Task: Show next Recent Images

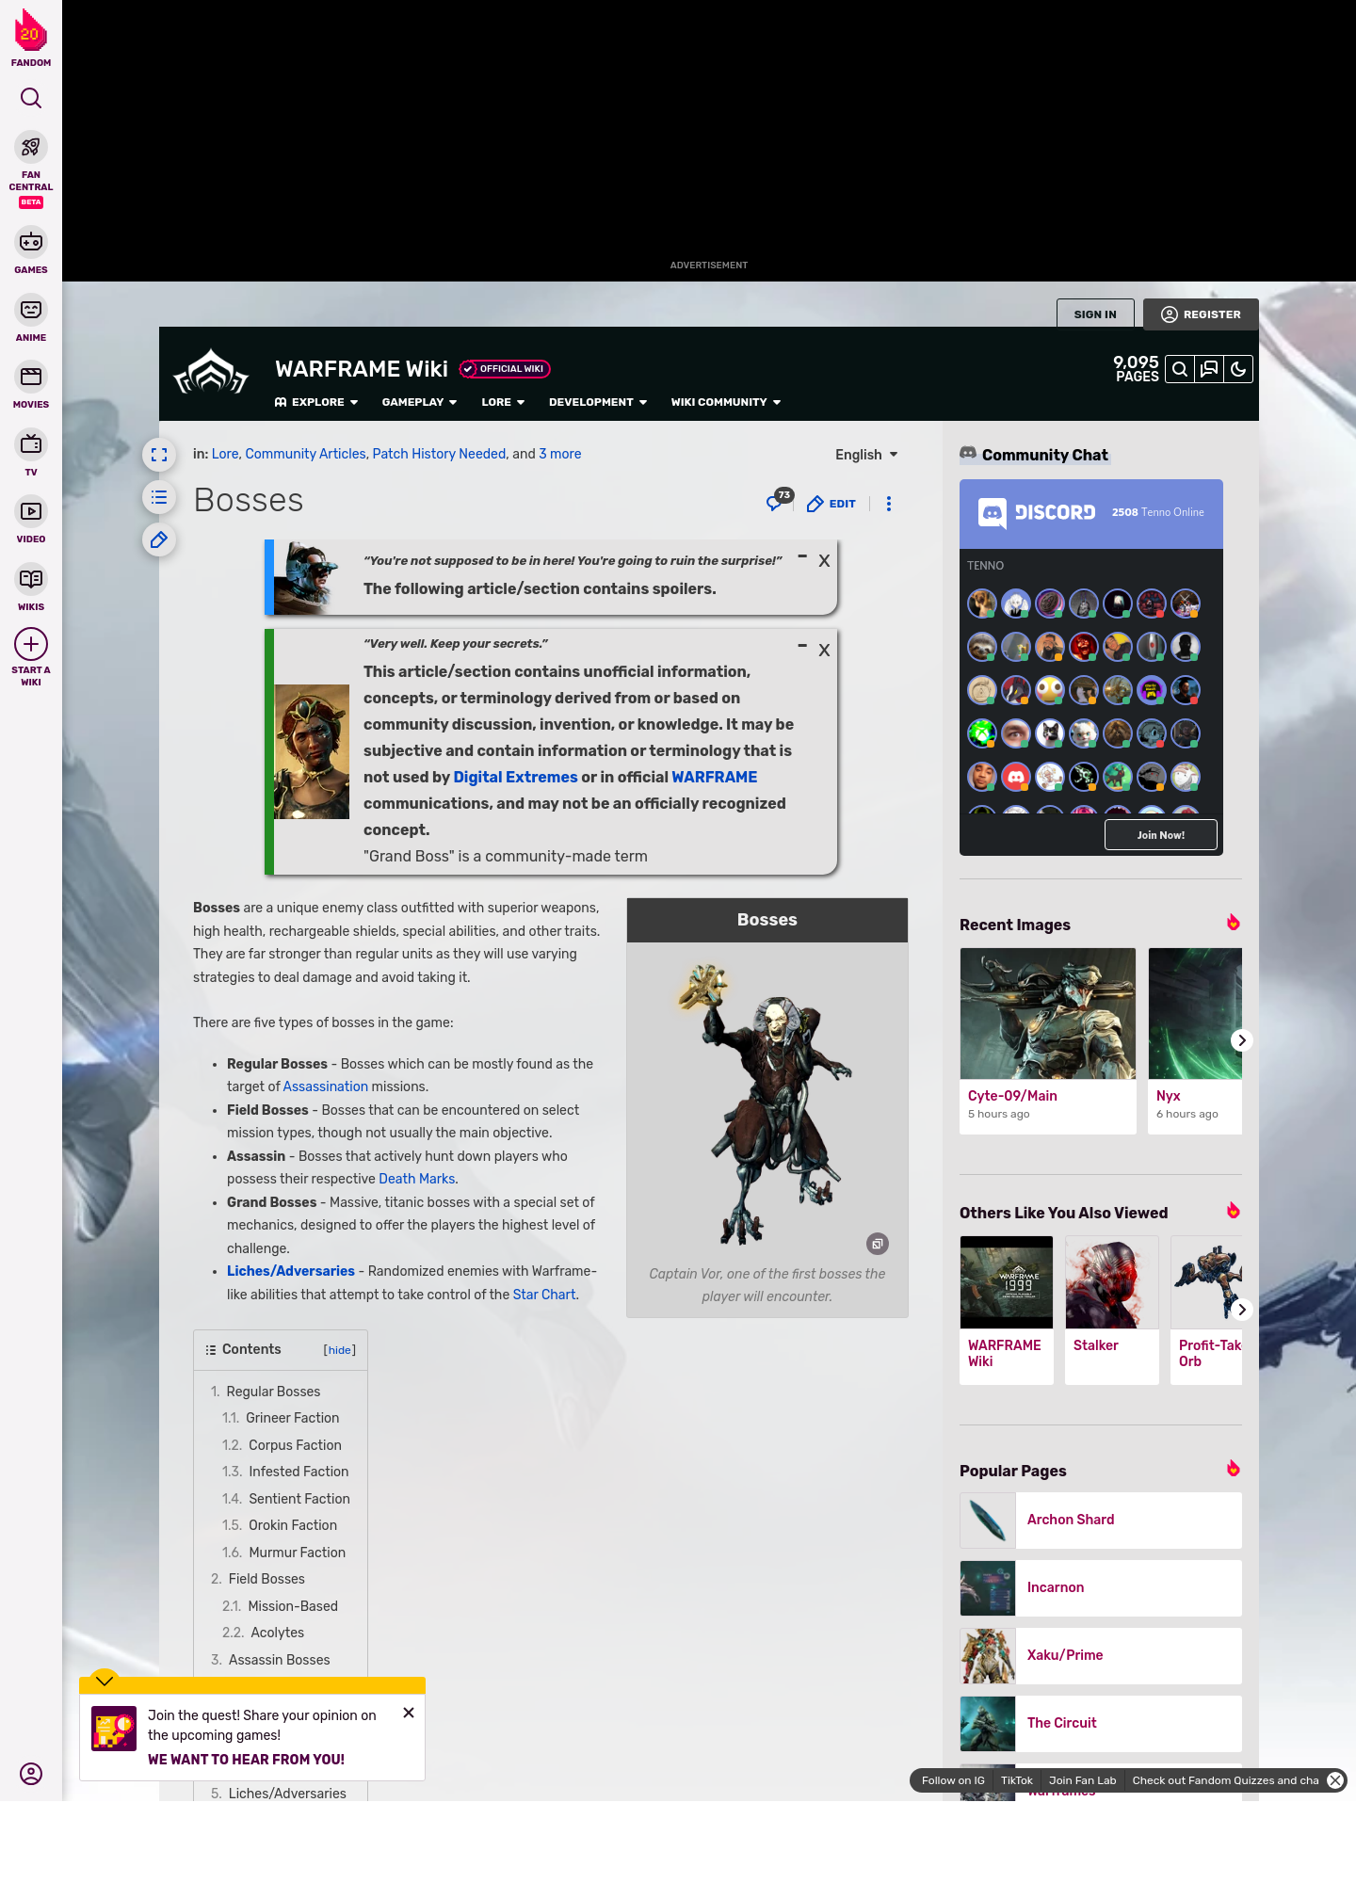Action: [x=1242, y=1040]
